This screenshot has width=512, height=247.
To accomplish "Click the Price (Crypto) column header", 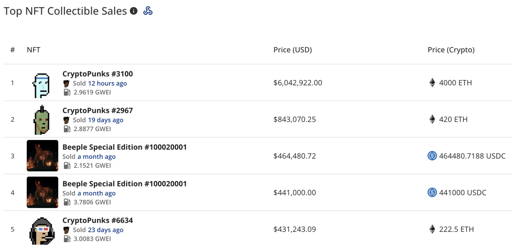I will coord(451,50).
